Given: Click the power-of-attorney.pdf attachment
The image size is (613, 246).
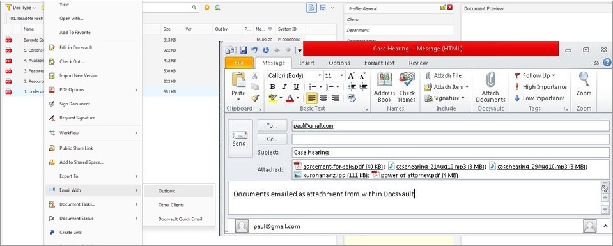Looking at the screenshot, I should pyautogui.click(x=414, y=175).
